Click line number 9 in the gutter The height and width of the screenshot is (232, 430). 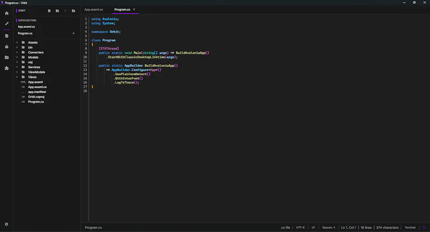[86, 53]
